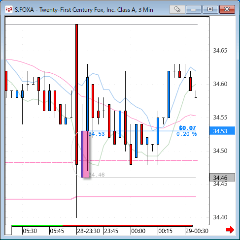
Task: Click the gray 34.46 price marker on the scale
Action: [222, 178]
